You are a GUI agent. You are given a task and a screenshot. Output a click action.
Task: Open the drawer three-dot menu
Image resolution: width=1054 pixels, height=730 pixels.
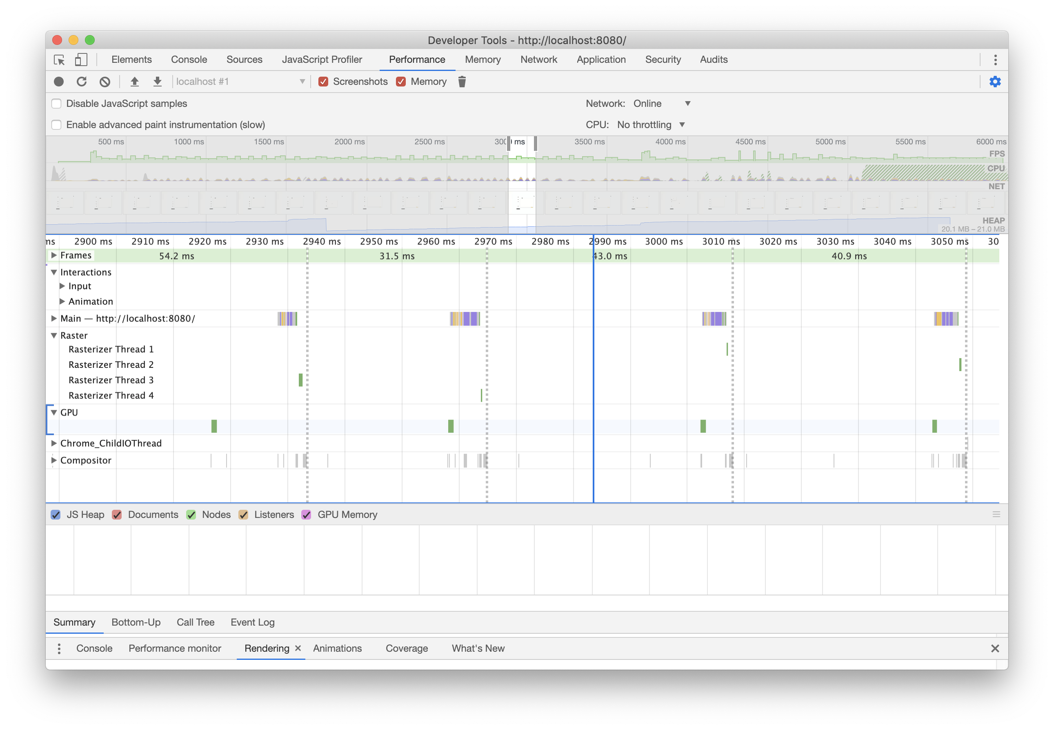click(59, 648)
